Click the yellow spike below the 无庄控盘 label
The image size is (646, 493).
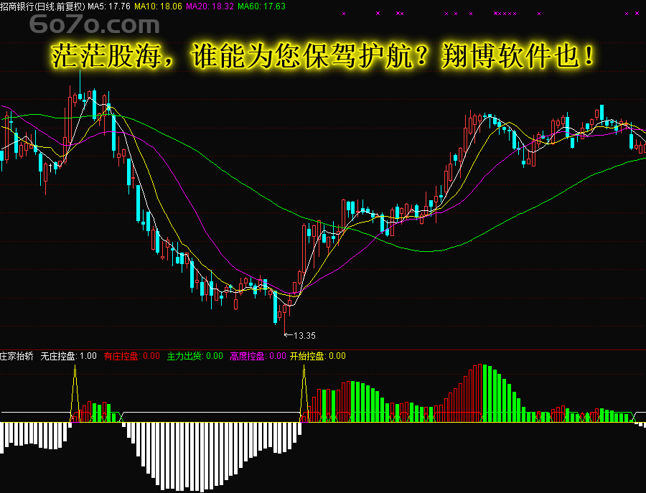click(75, 393)
